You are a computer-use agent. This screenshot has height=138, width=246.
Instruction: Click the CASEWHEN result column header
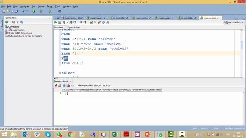click(112, 90)
